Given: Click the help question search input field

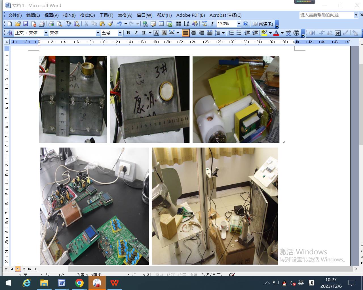Looking at the screenshot, I should pyautogui.click(x=326, y=15).
